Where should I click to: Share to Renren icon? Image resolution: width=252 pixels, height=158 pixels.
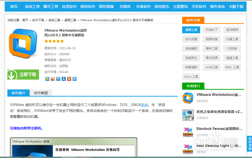(x=64, y=79)
